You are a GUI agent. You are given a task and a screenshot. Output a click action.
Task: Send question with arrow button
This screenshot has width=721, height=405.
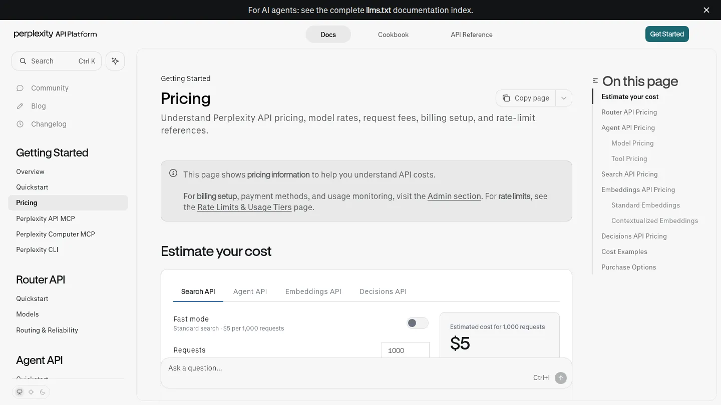(561, 378)
